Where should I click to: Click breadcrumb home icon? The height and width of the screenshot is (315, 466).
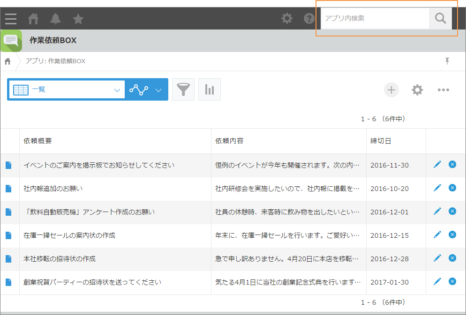pyautogui.click(x=8, y=61)
